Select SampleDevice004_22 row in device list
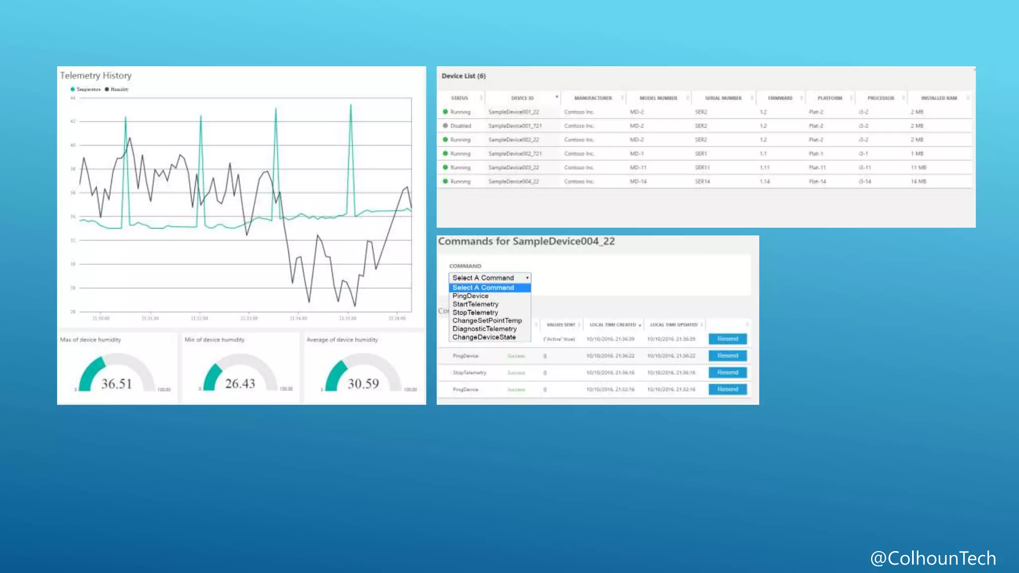The image size is (1019, 573). 513,182
